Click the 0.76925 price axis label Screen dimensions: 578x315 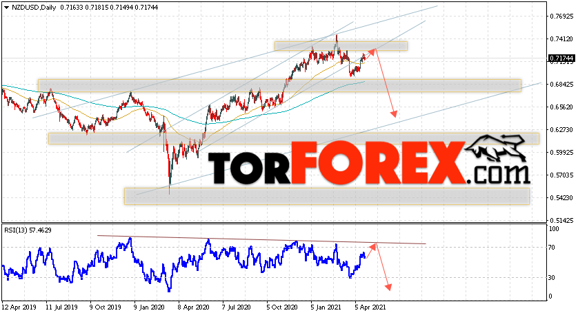tap(561, 17)
